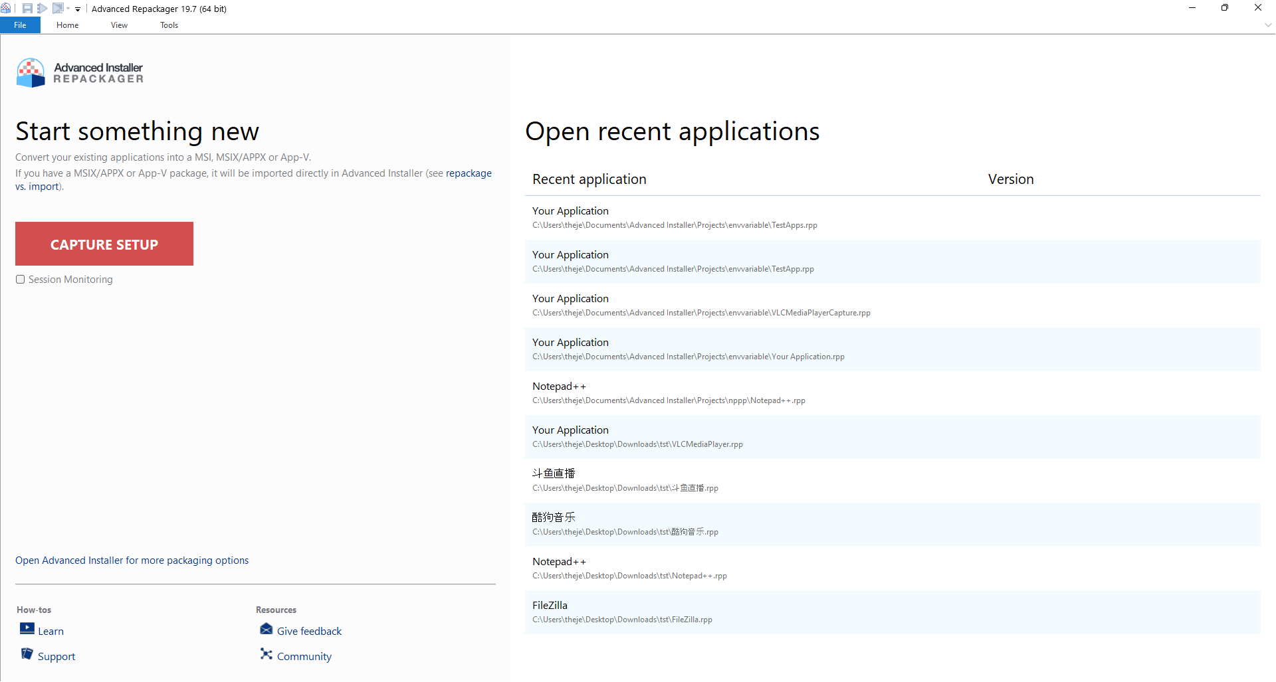
Task: Click the Version column header
Action: coord(1011,179)
